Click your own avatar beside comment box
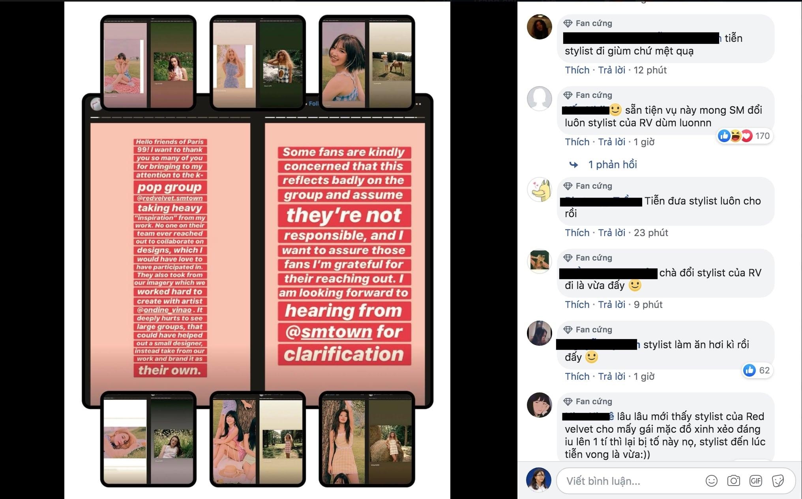The image size is (802, 499). 539,480
